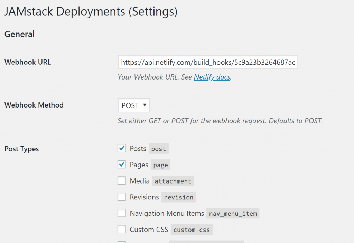Image resolution: width=354 pixels, height=243 pixels.
Task: Enable the Revisions checkbox
Action: 122,197
